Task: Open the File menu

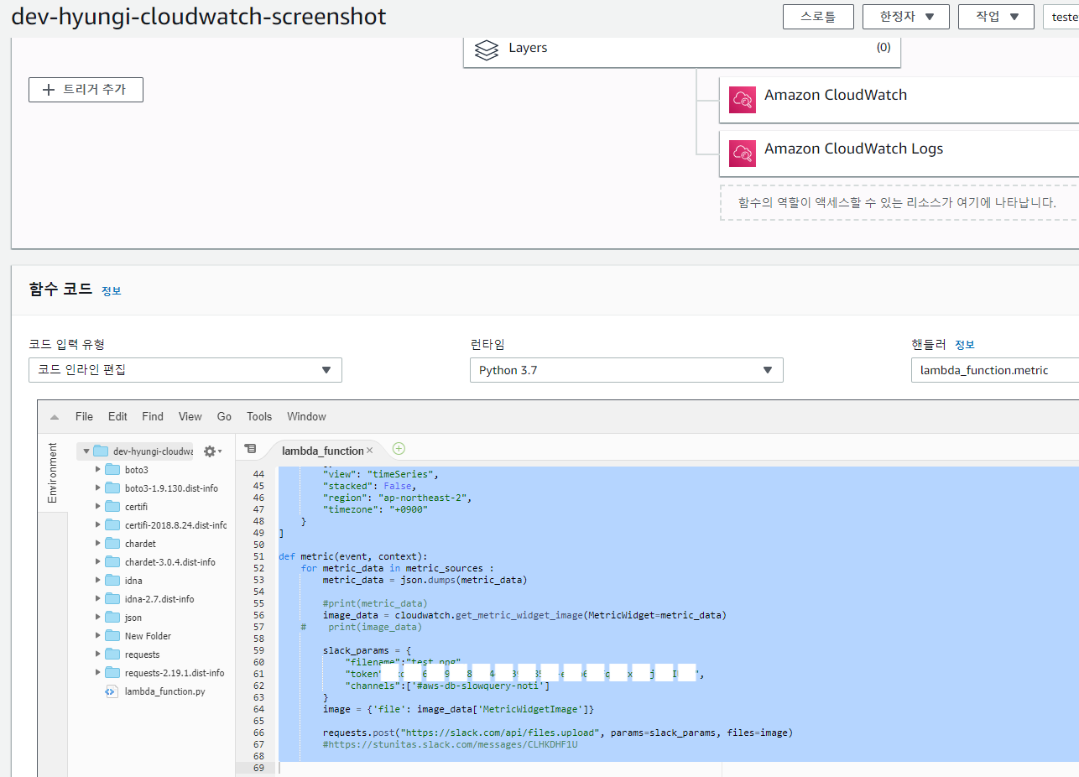Action: (x=84, y=417)
